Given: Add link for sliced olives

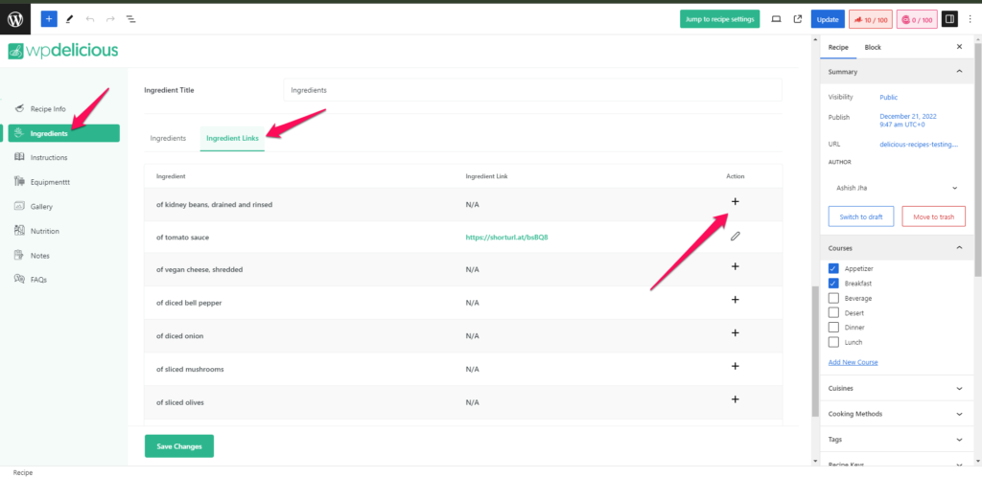Looking at the screenshot, I should (x=736, y=399).
